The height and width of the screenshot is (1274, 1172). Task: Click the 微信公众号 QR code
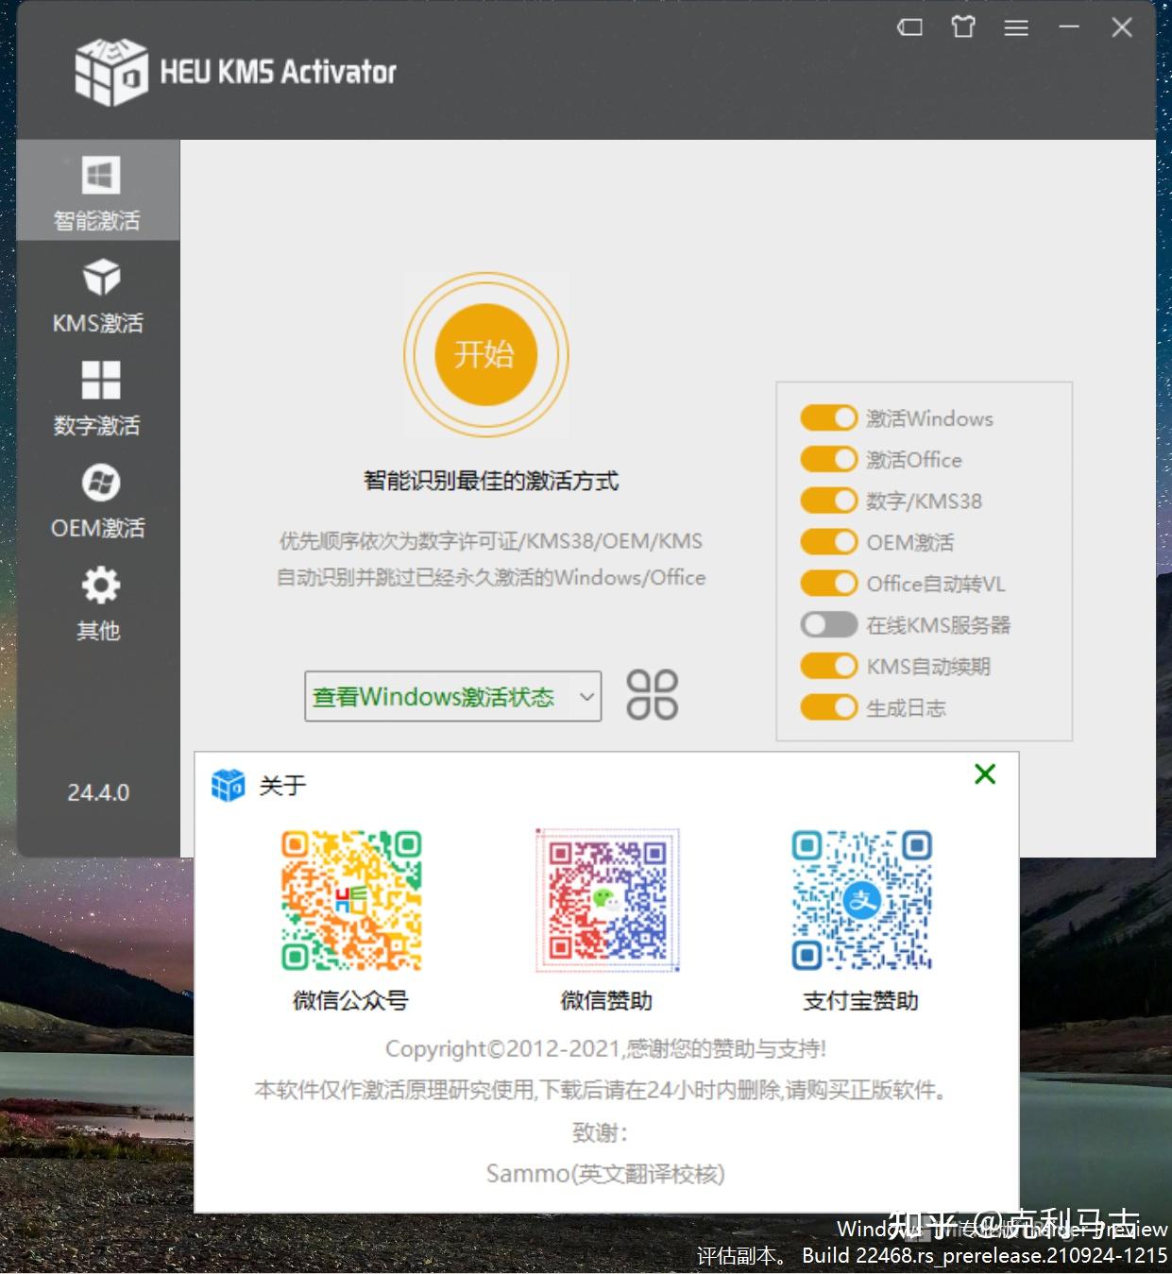pyautogui.click(x=351, y=900)
